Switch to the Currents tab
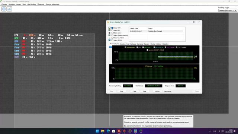Image resolution: width=238 pixels, height=134 pixels. click(140, 44)
